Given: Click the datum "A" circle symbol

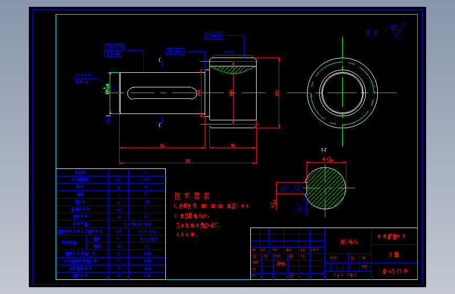Looking at the screenshot, I should coord(108,121).
